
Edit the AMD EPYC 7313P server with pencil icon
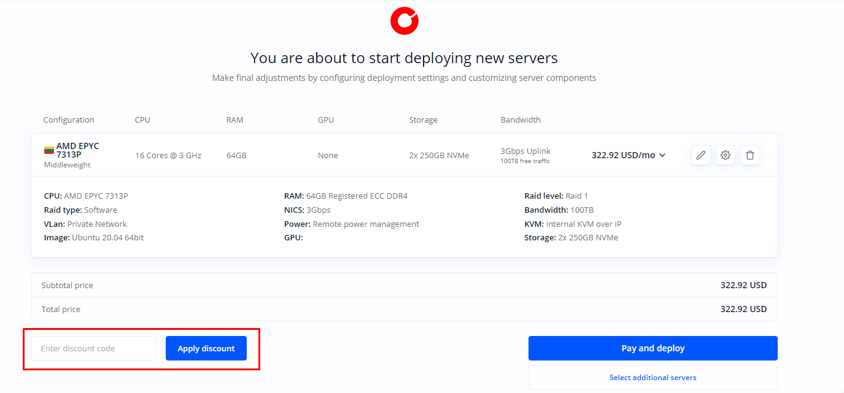tap(701, 155)
